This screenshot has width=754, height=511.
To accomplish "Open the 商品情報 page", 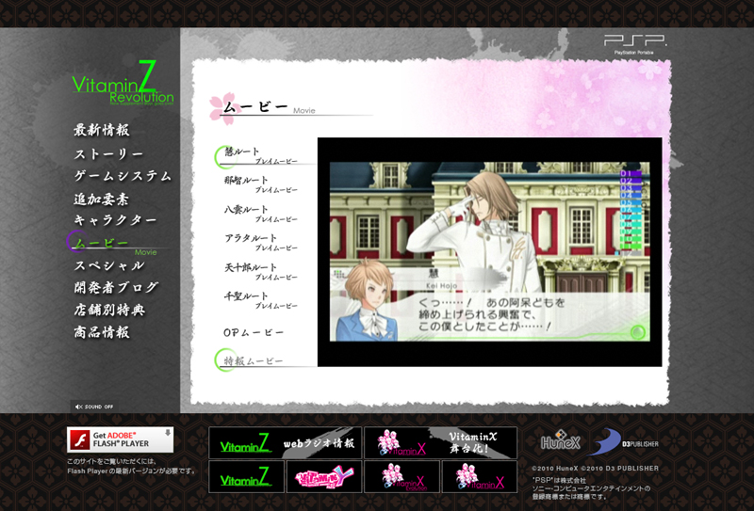I will click(x=102, y=332).
